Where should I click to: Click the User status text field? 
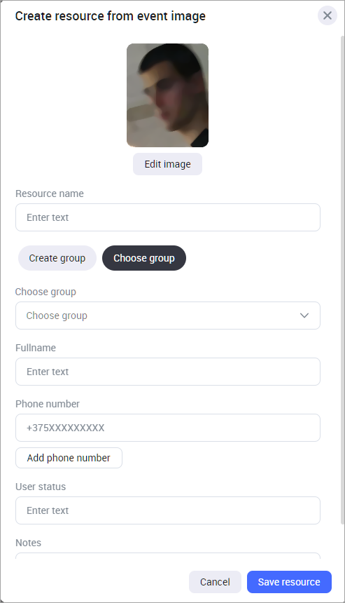click(168, 510)
